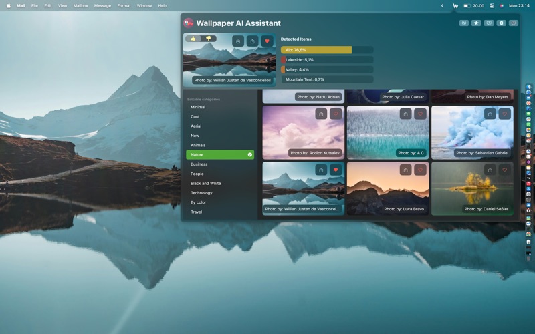Open the Format menu in the menu bar
Screen dimensions: 535x334
(x=124, y=5)
